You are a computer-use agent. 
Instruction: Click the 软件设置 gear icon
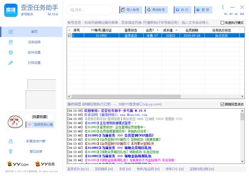tap(11, 52)
